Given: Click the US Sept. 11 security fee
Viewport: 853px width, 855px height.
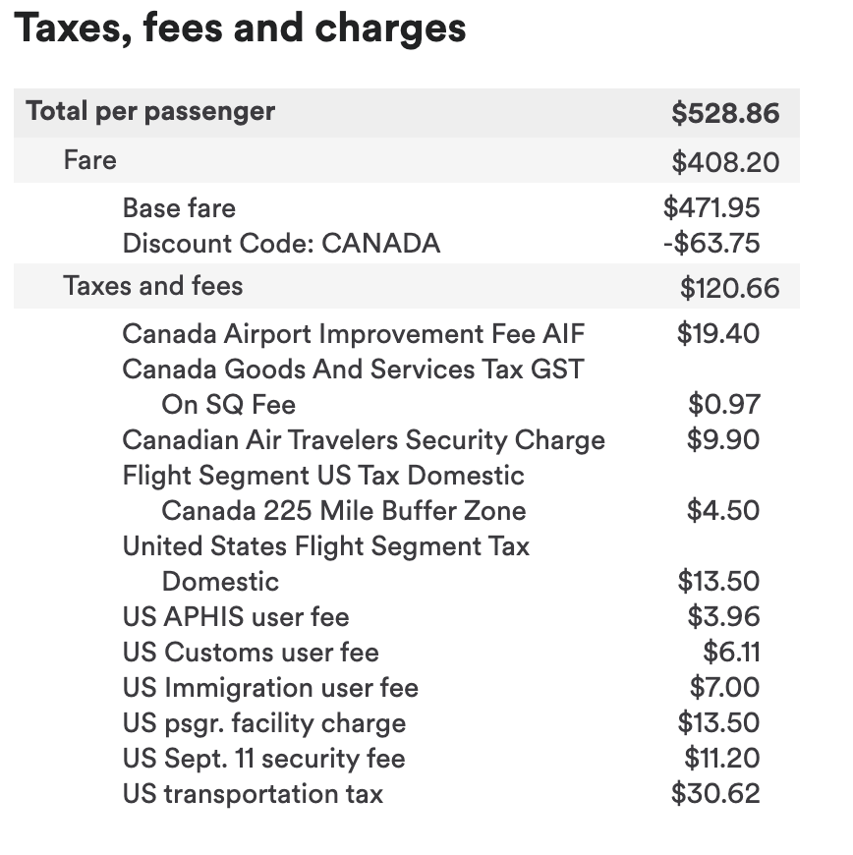Looking at the screenshot, I should [263, 759].
